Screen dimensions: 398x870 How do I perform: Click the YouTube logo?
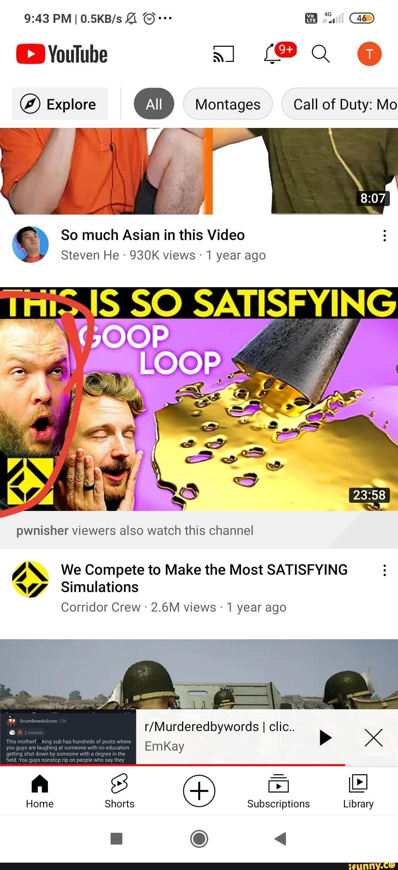pos(62,54)
